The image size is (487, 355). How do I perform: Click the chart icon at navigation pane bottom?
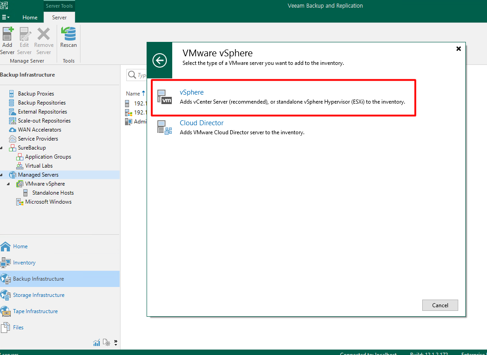click(x=97, y=343)
